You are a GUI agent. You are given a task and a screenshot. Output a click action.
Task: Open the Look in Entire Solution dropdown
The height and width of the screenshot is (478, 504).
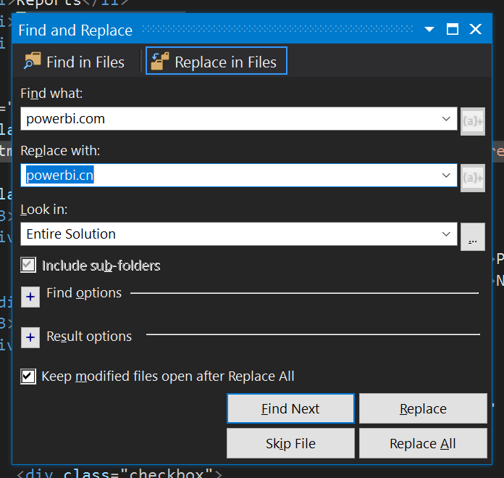pos(447,234)
